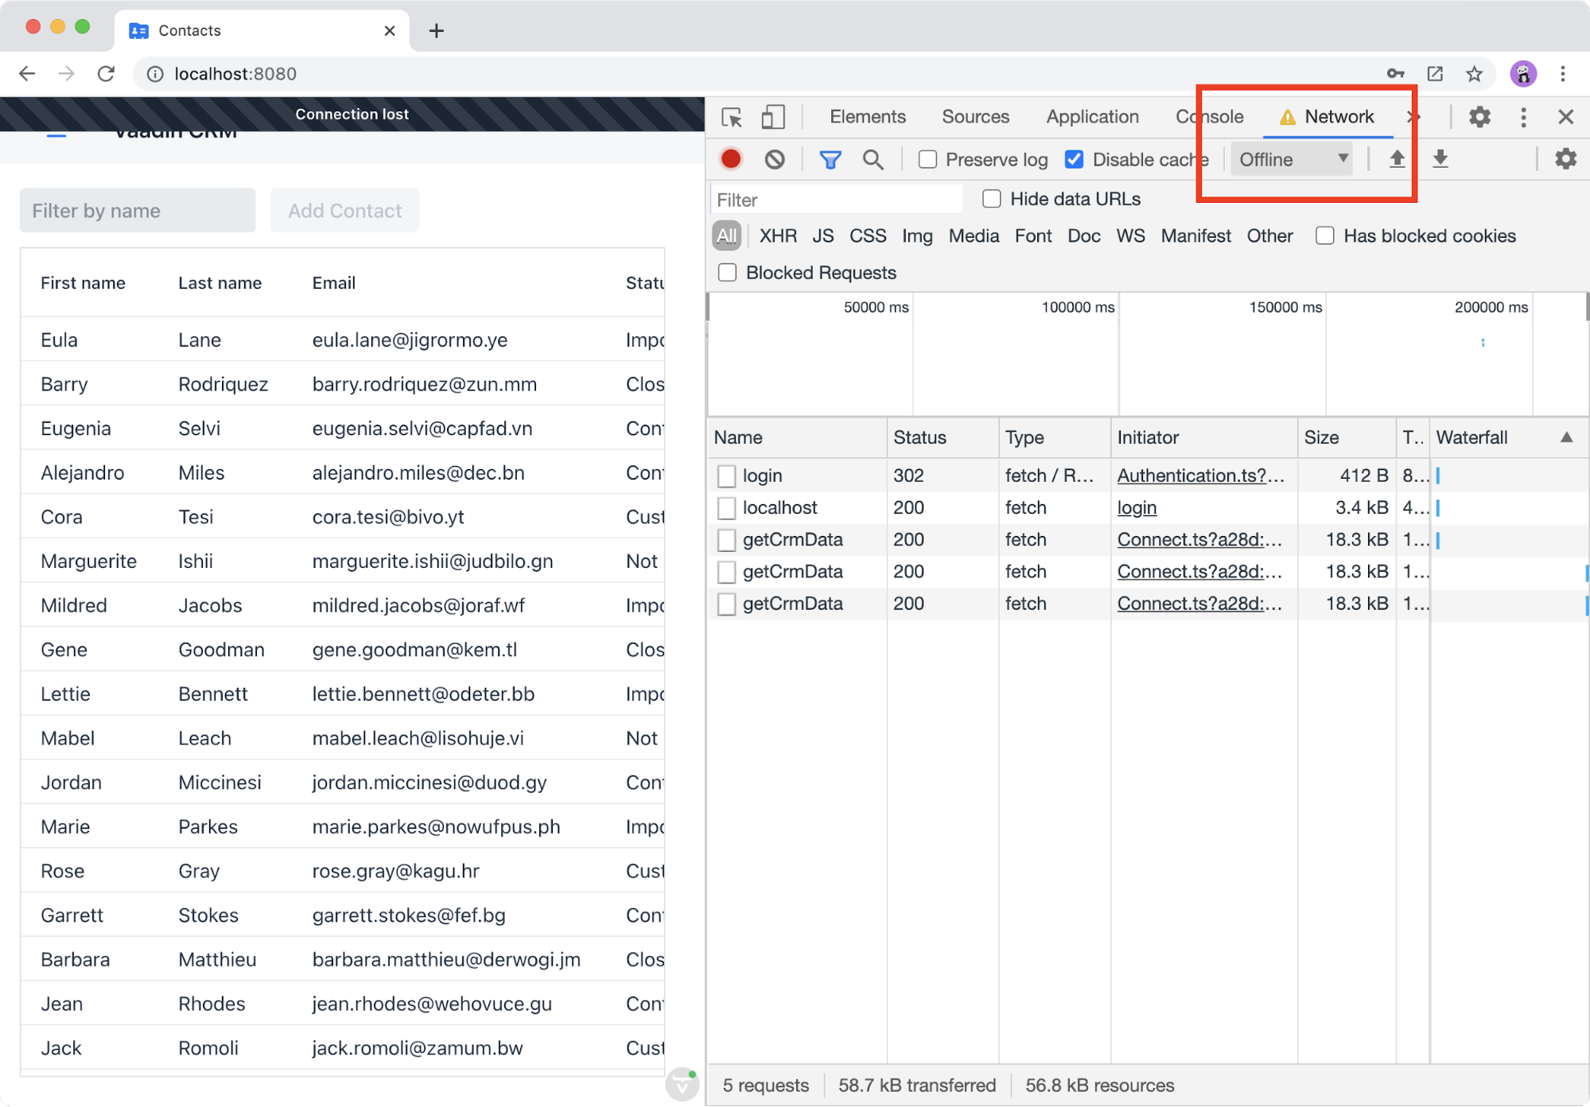The image size is (1590, 1107).
Task: Enable the Preserve log checkbox
Action: click(927, 159)
